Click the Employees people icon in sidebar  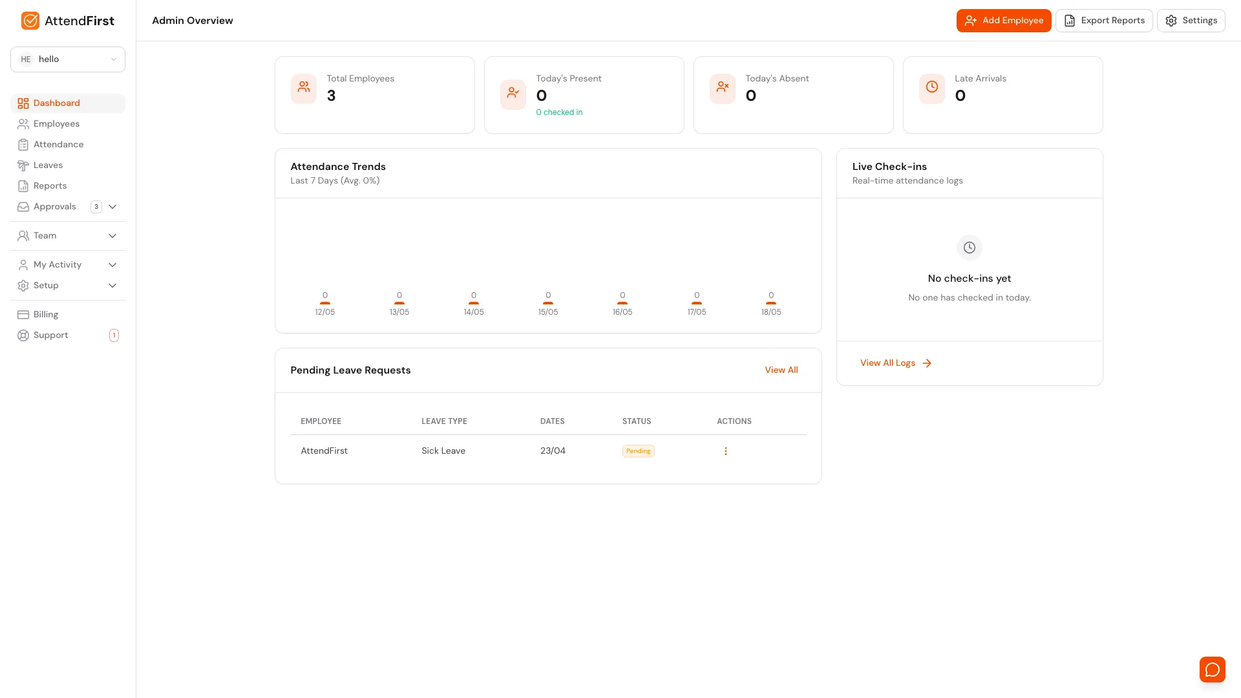pos(23,124)
